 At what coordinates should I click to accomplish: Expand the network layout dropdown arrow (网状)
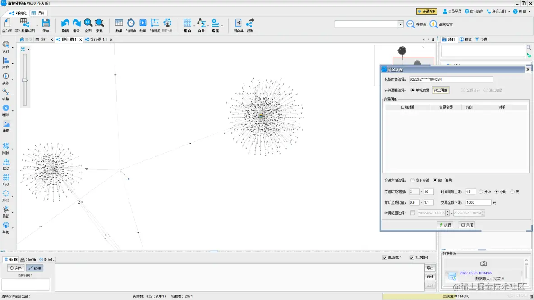click(x=13, y=149)
